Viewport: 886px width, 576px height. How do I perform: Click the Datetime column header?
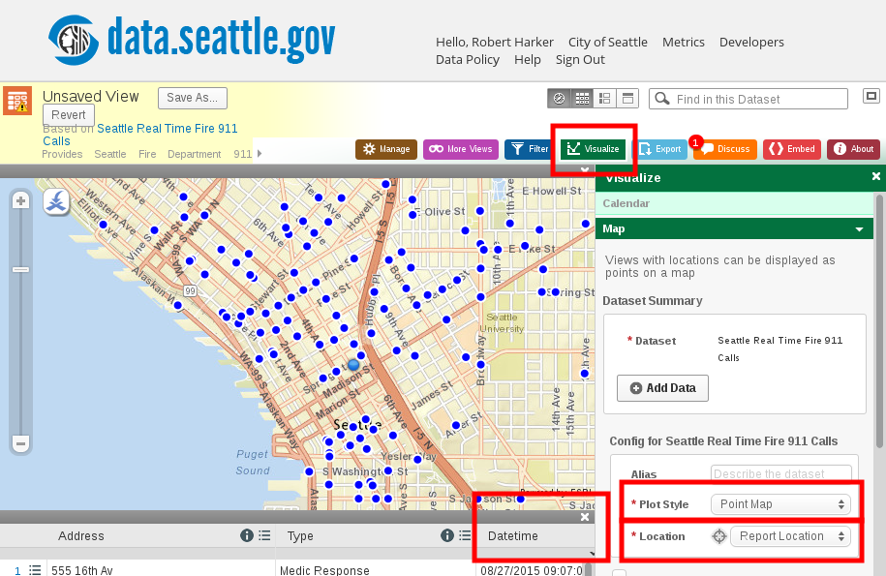click(x=513, y=536)
